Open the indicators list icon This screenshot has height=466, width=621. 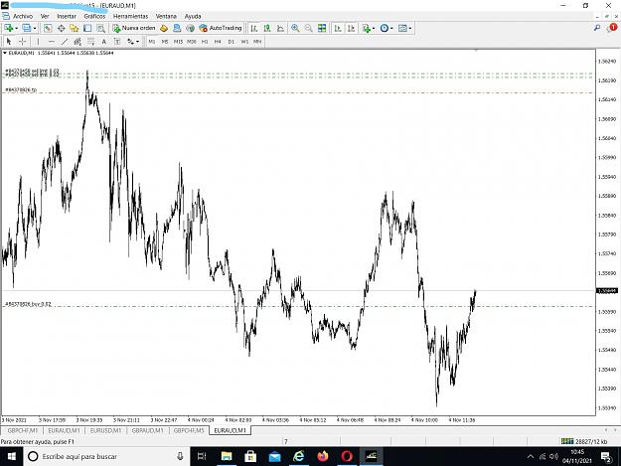367,28
